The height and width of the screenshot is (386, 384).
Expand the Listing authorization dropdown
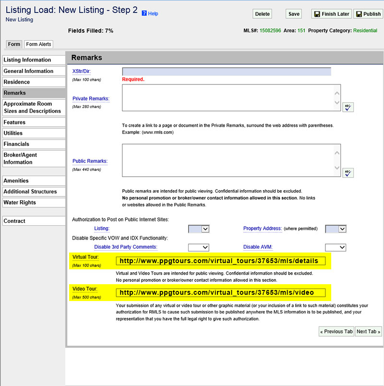click(199, 229)
